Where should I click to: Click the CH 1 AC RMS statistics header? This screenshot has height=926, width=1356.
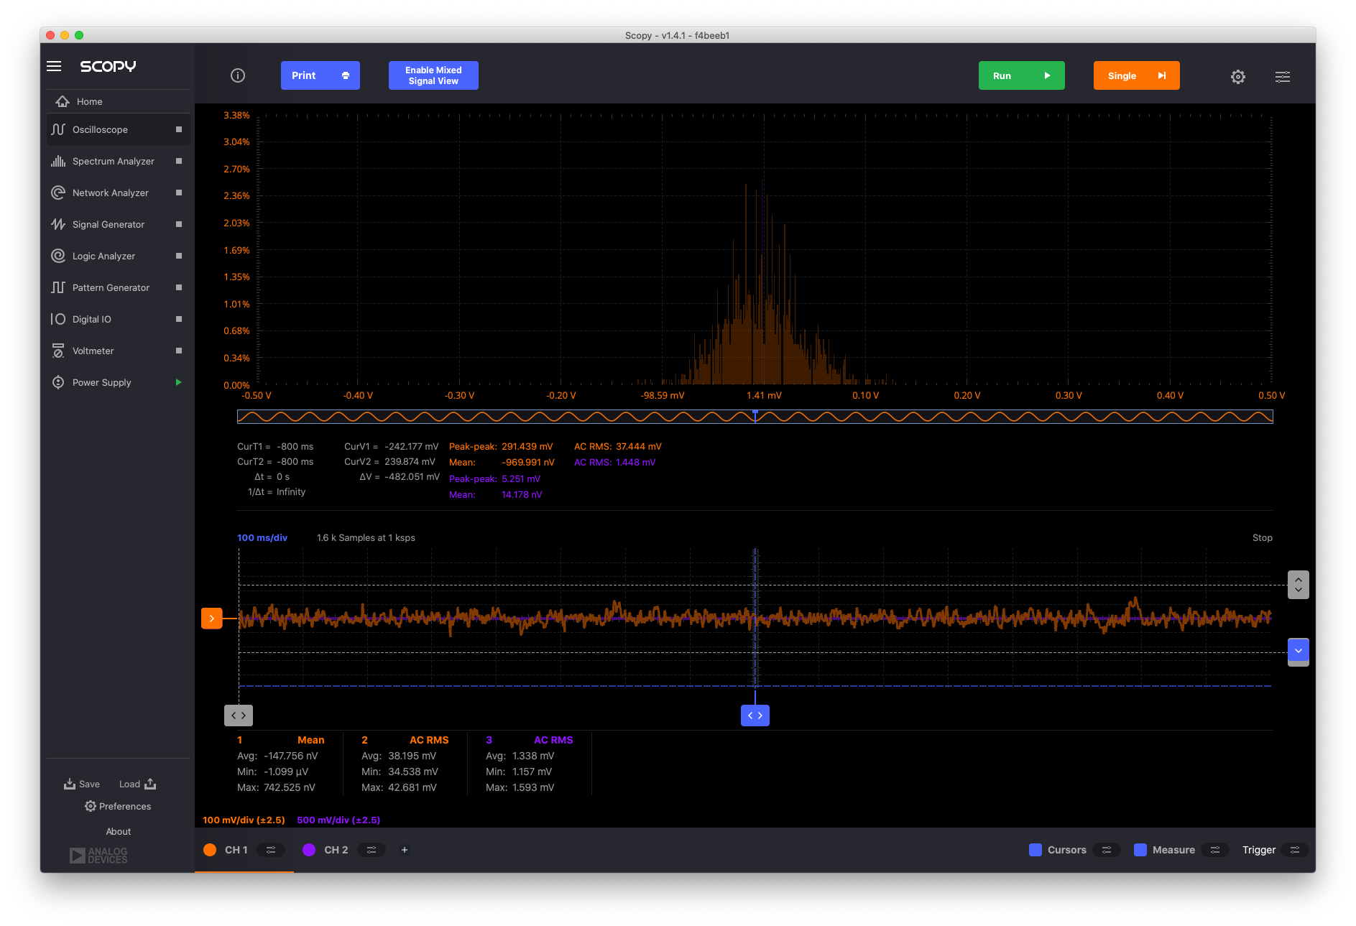coord(429,740)
